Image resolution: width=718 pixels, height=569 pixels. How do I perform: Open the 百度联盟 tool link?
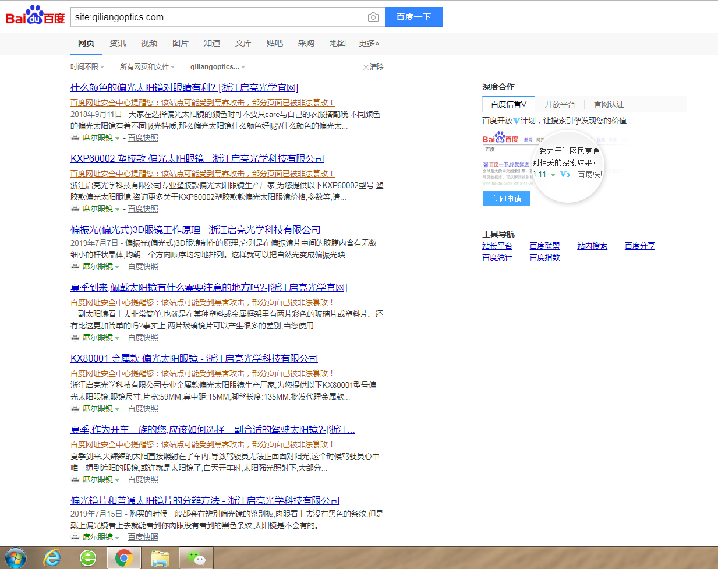pos(544,246)
